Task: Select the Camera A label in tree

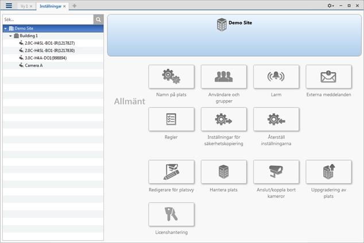Action: [x=34, y=65]
